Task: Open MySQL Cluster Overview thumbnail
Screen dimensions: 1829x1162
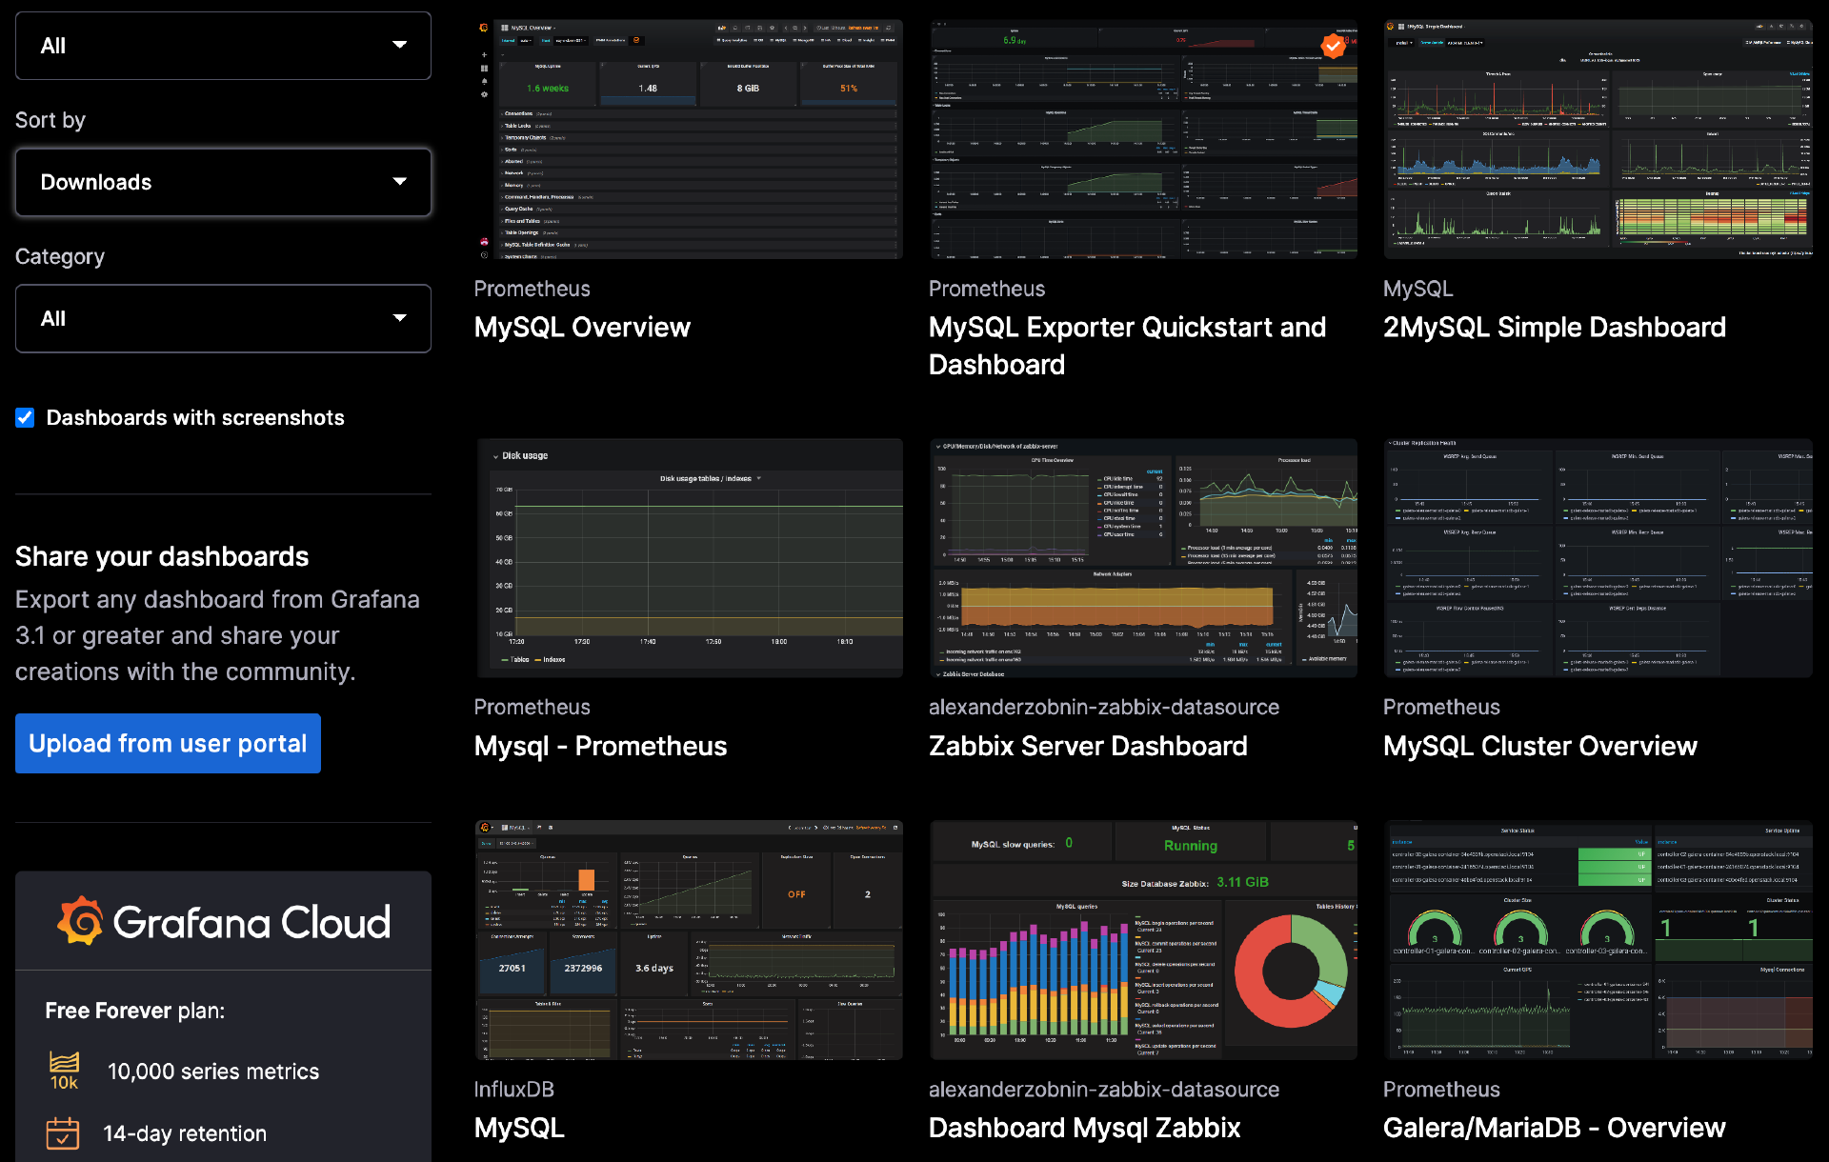Action: click(1598, 558)
